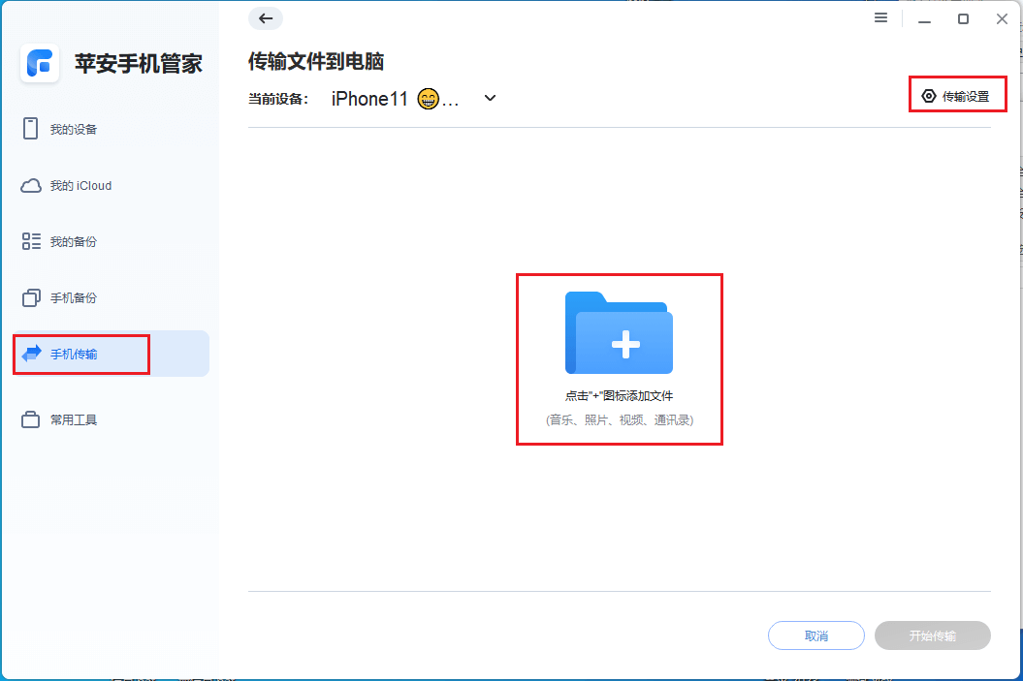Image resolution: width=1023 pixels, height=681 pixels.
Task: Click the 开始传输 button
Action: 932,635
